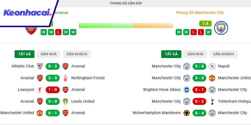The height and width of the screenshot is (125, 251).
Task: Select Manchester City's SÂN NHÀ filter tab
Action: (x=195, y=54)
